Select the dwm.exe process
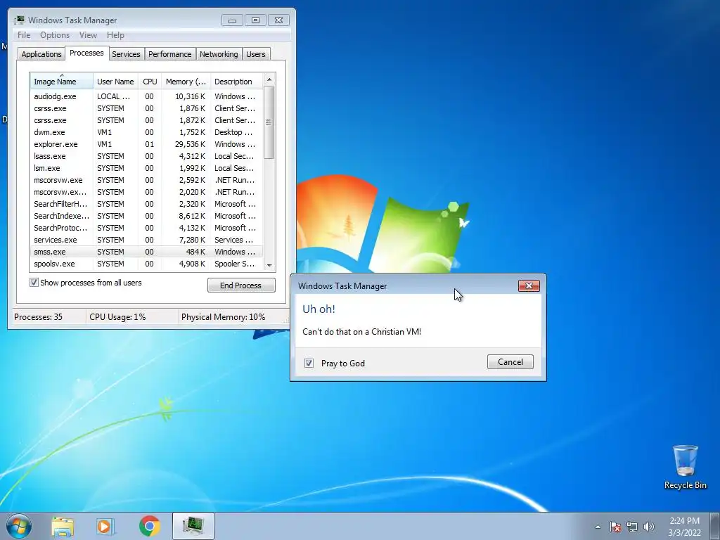This screenshot has width=720, height=540. click(x=146, y=132)
